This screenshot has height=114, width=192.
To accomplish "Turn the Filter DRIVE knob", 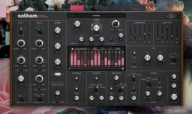I will pyautogui.click(x=77, y=24).
